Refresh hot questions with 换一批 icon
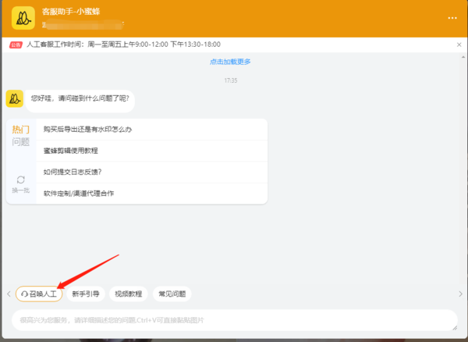 pyautogui.click(x=21, y=180)
